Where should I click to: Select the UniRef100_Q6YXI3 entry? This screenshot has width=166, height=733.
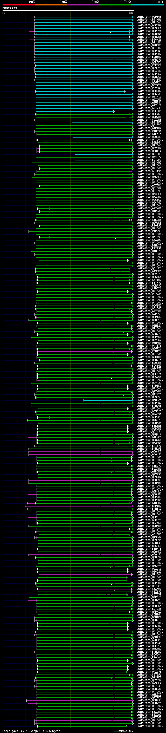point(149,97)
